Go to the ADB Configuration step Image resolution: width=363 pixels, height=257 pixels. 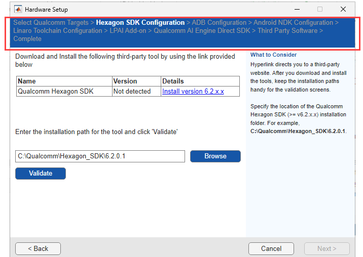coord(219,23)
